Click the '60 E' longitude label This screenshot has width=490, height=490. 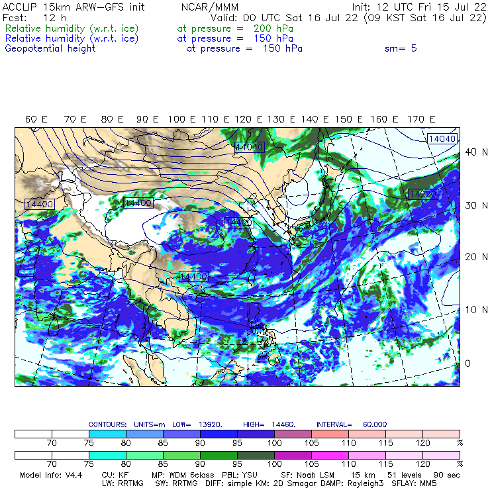coord(36,119)
